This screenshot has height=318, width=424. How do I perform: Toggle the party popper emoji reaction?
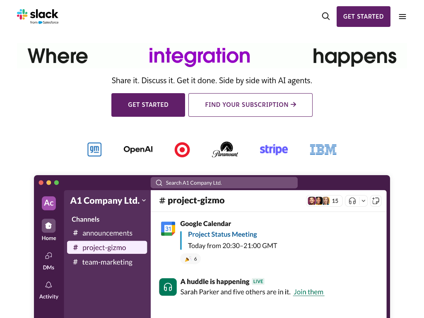click(x=190, y=258)
